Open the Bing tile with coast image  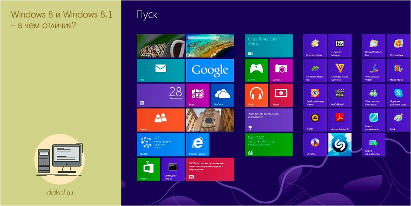[x=210, y=46]
